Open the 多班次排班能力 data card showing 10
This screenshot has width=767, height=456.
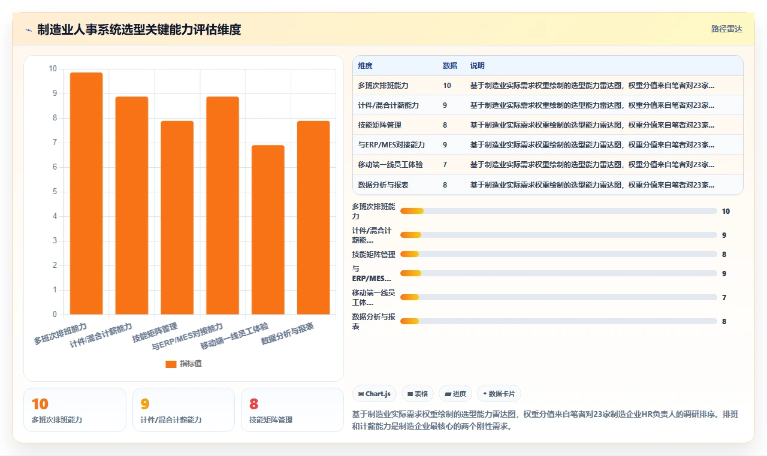pyautogui.click(x=75, y=410)
